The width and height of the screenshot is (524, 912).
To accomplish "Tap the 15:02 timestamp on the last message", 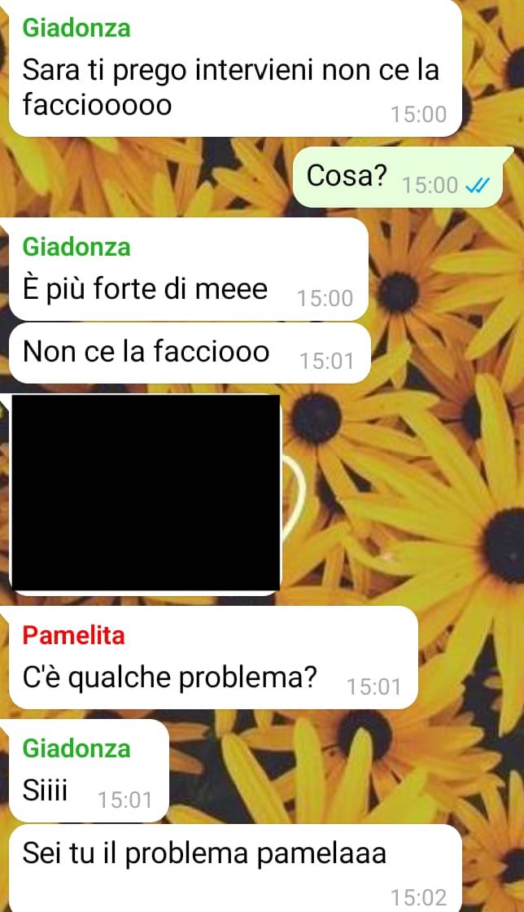I will (x=418, y=897).
